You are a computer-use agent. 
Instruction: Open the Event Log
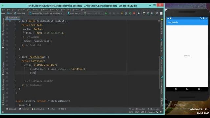tap(154, 109)
